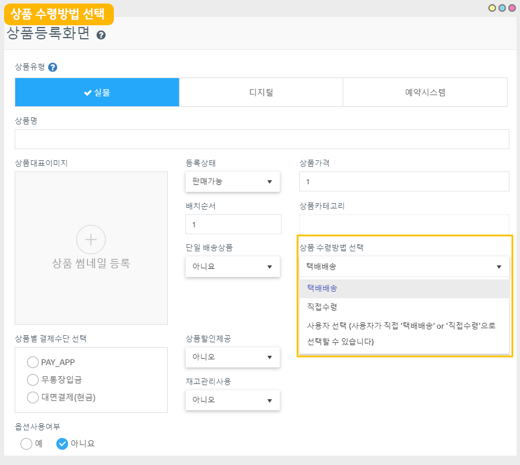Switch to 디지털 product type tab
Viewport: 520px width, 465px height.
pos(261,92)
